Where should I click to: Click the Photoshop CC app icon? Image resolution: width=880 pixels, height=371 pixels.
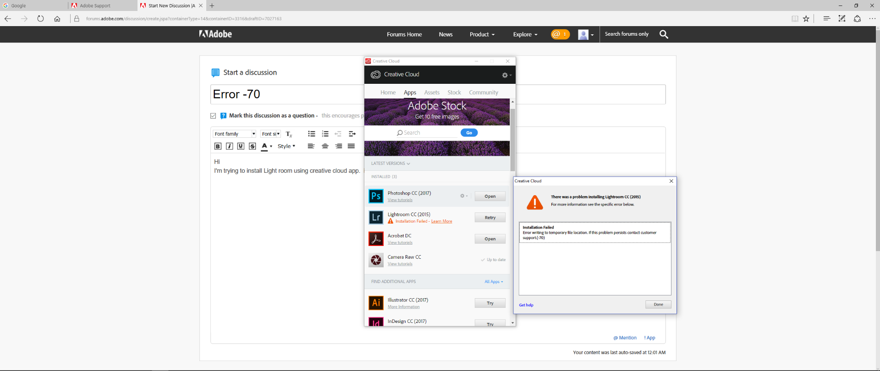click(x=376, y=196)
